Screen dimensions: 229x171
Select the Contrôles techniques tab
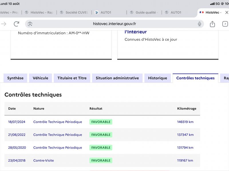[196, 78]
